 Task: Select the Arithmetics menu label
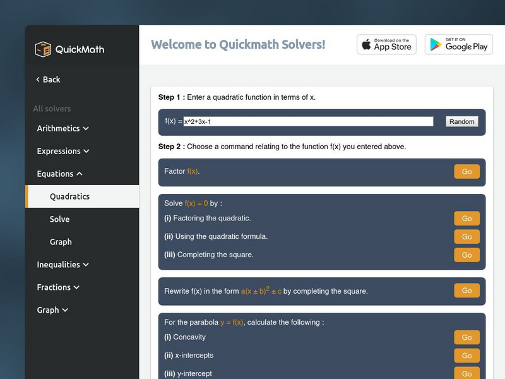(58, 128)
